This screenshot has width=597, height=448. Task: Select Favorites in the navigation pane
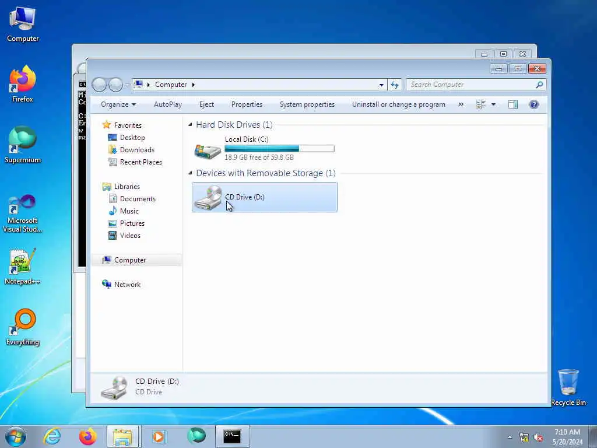[x=128, y=125]
